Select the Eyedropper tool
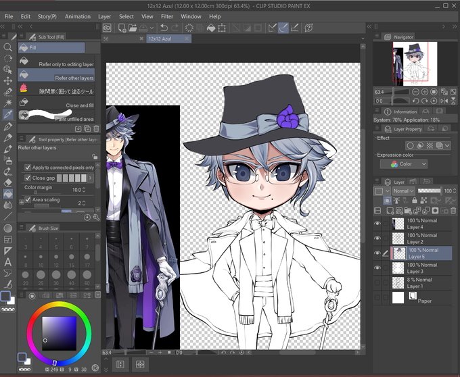This screenshot has height=377, width=460. coord(8,114)
